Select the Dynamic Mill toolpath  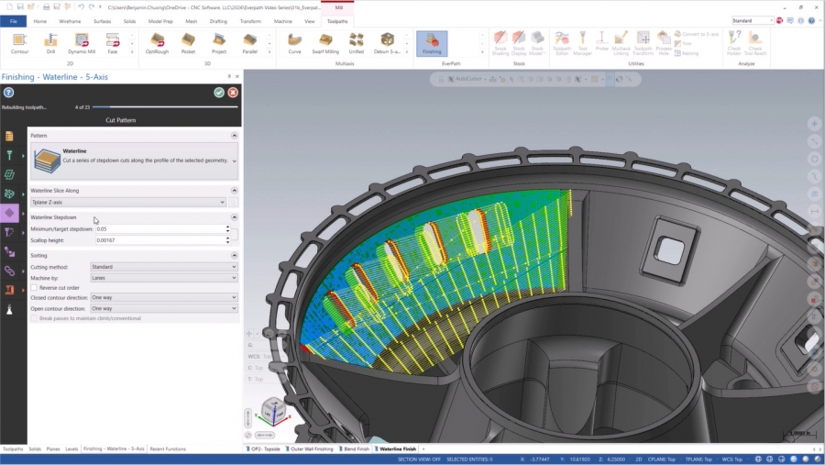click(82, 43)
